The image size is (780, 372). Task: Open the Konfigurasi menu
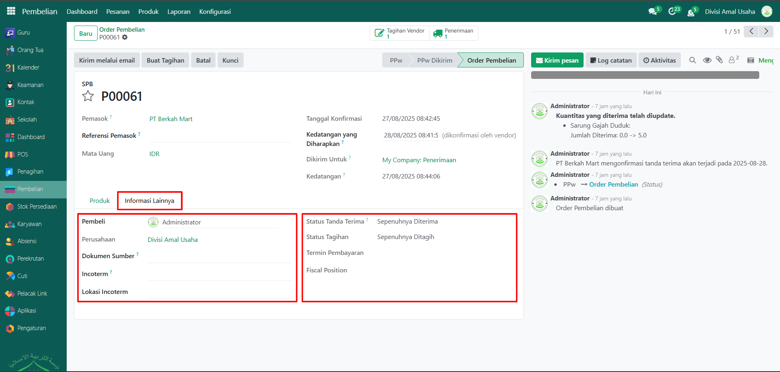click(215, 11)
